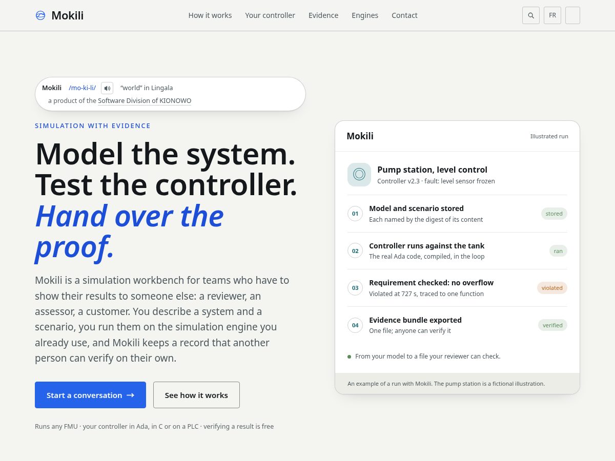Click the blank square button beside FR
615x461 pixels.
(x=573, y=15)
